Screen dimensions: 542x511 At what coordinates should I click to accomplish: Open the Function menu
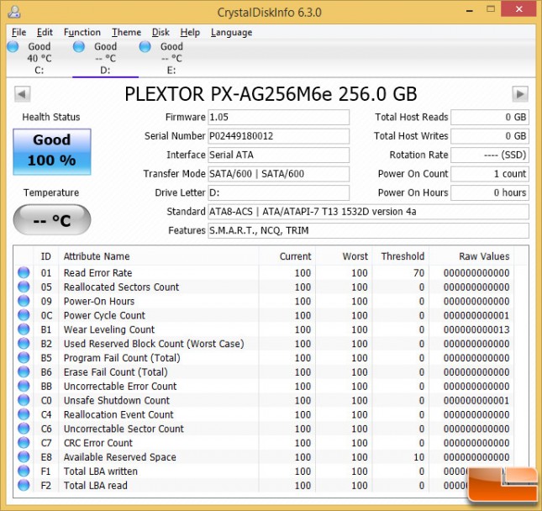coord(82,32)
